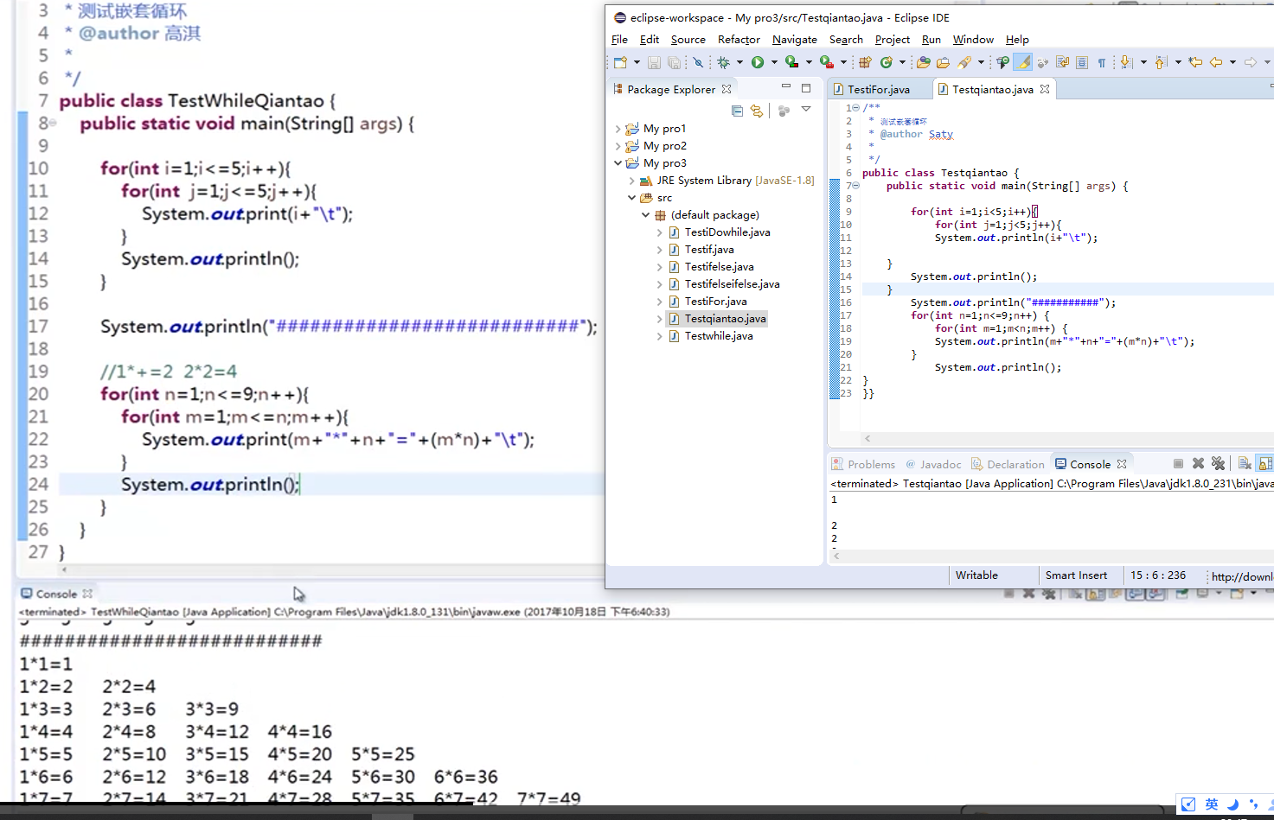The image size is (1274, 820).
Task: Minimize the Package Explorer panel
Action: (x=786, y=87)
